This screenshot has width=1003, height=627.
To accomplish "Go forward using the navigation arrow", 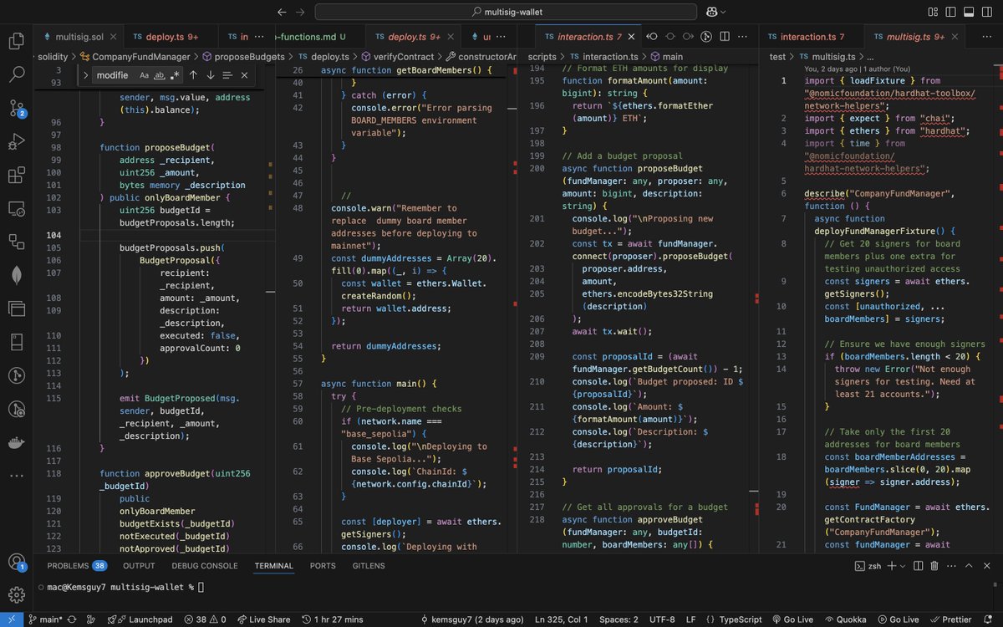I will [300, 12].
